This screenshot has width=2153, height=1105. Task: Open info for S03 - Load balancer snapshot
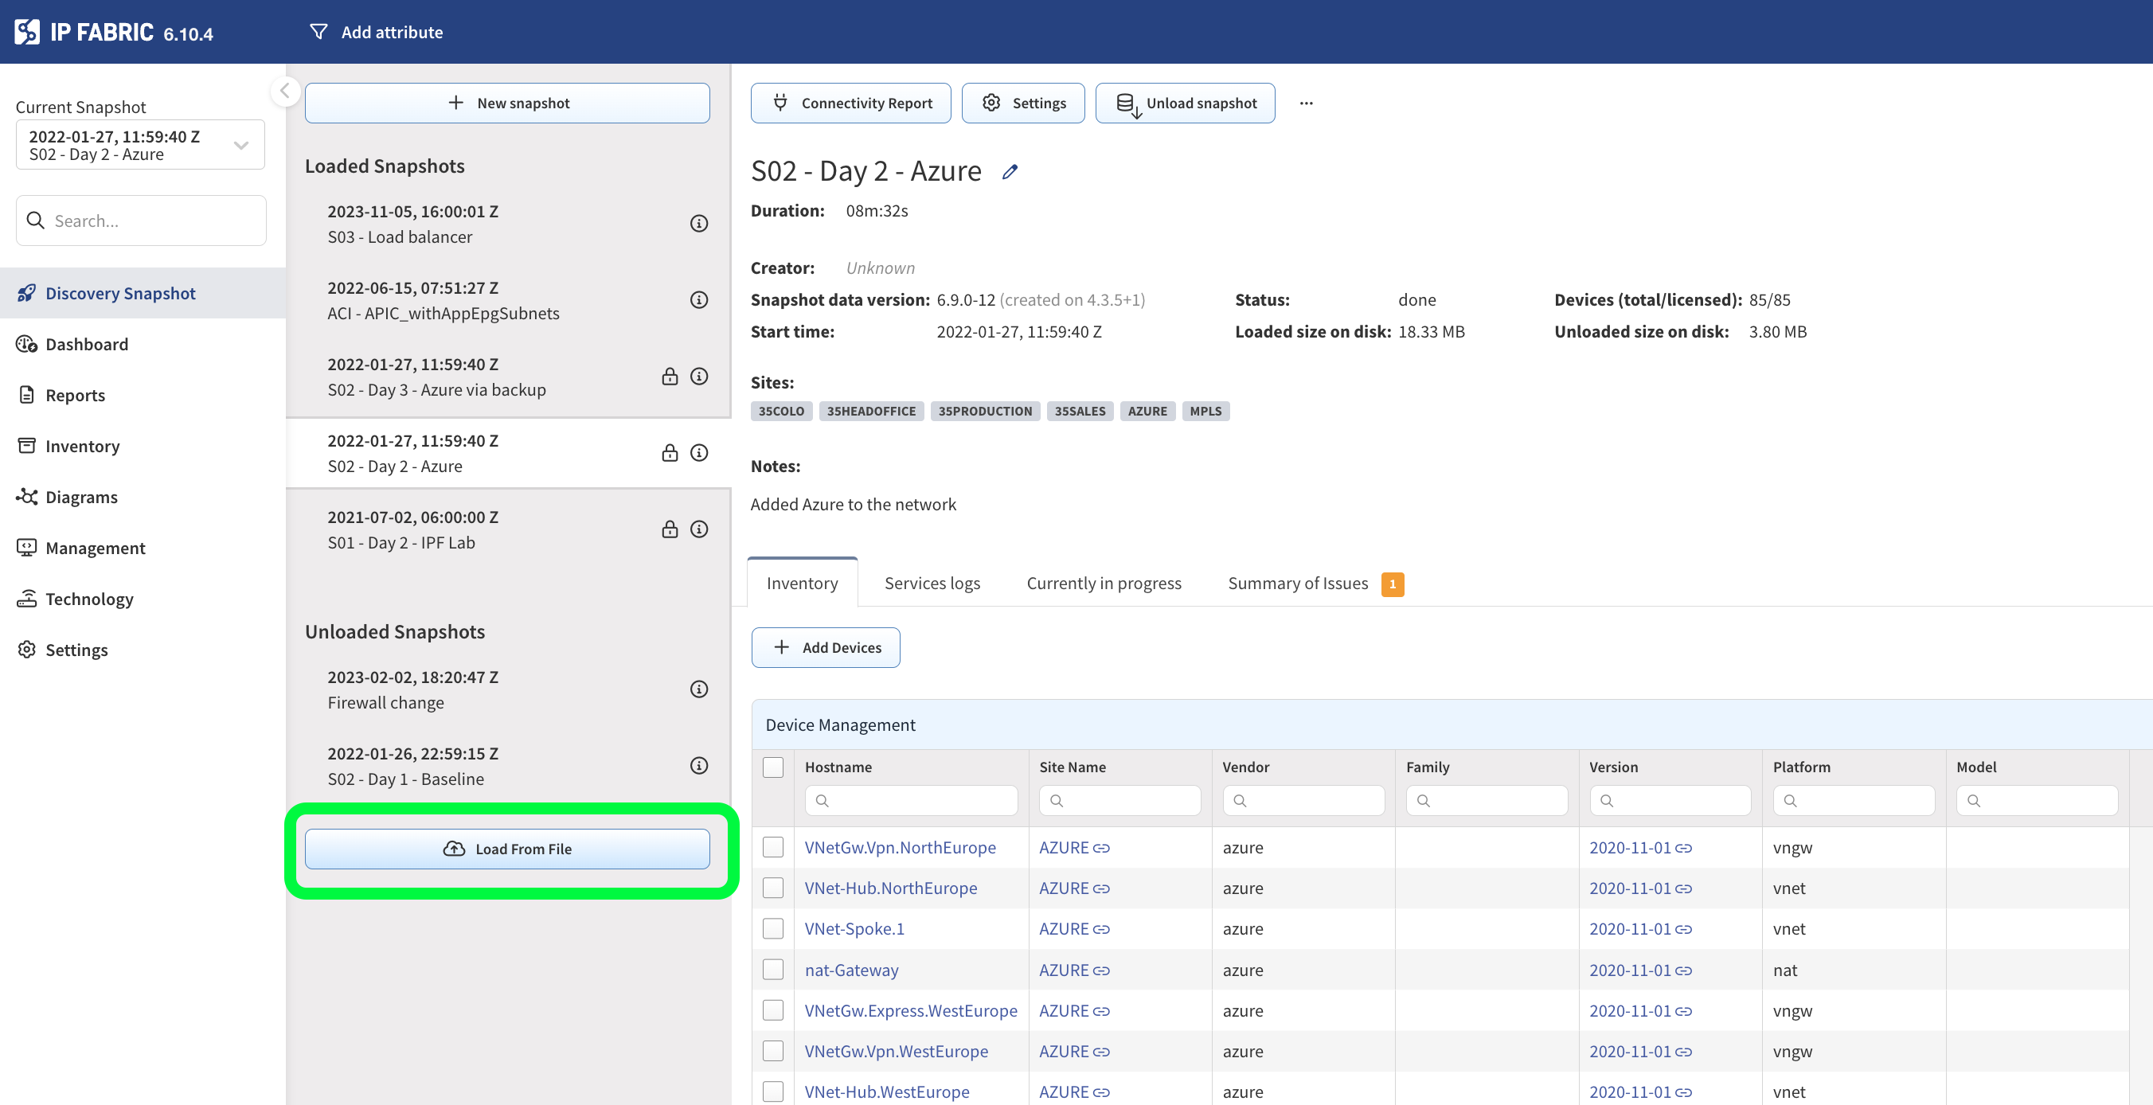click(x=699, y=224)
